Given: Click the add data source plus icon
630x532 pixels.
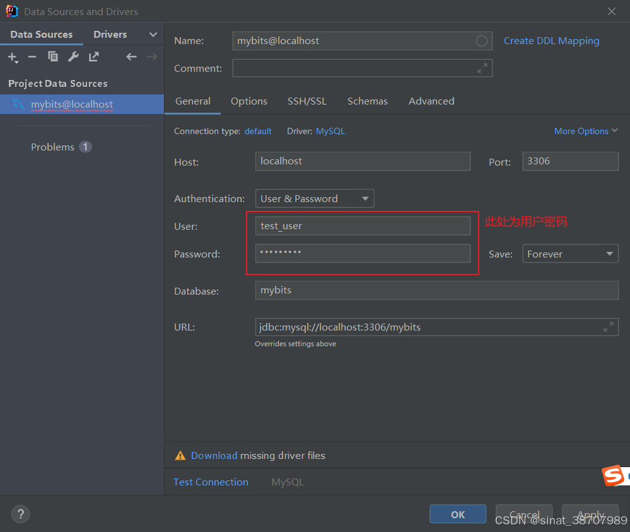Looking at the screenshot, I should [x=13, y=57].
